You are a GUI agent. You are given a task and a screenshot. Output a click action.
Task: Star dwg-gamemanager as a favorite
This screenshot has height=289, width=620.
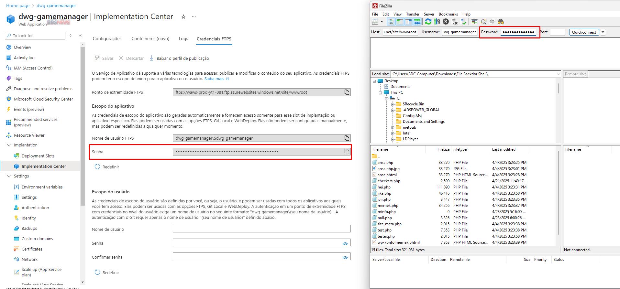click(183, 17)
